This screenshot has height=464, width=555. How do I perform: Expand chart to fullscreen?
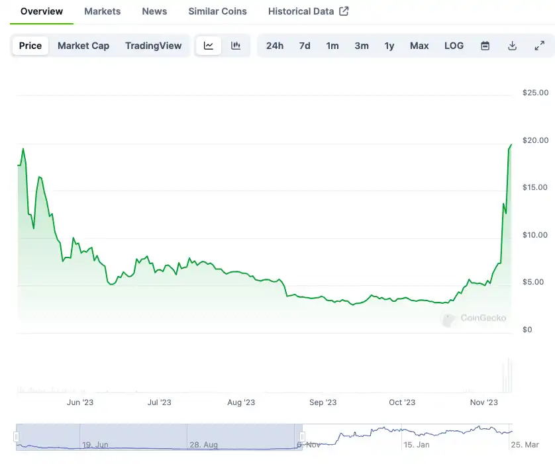(x=539, y=46)
